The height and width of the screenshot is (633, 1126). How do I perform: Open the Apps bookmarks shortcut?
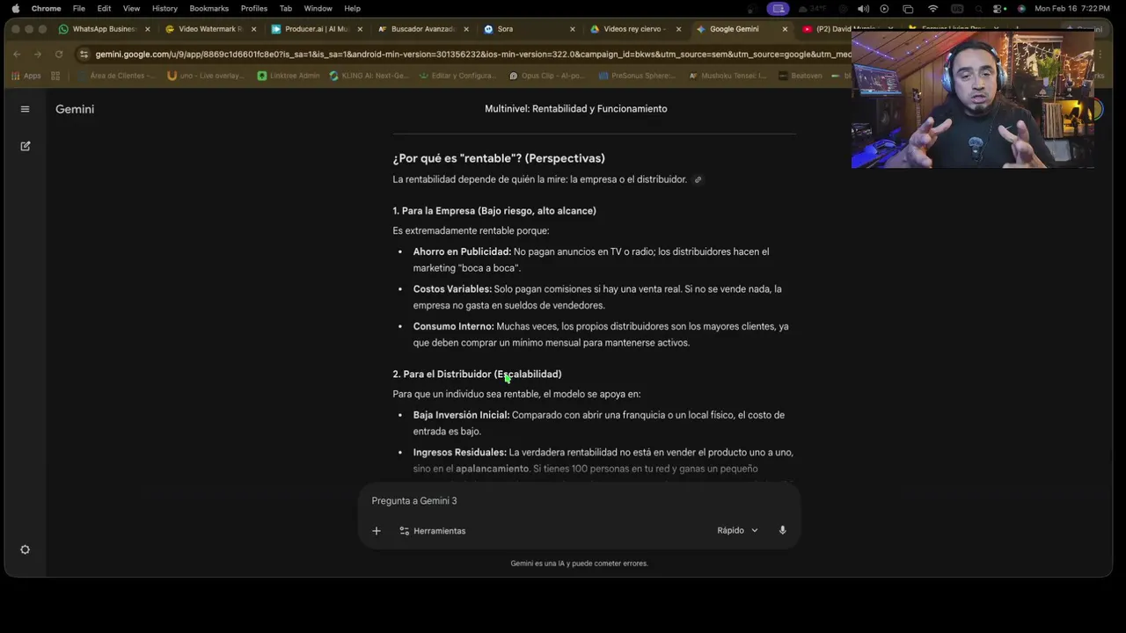[26, 76]
